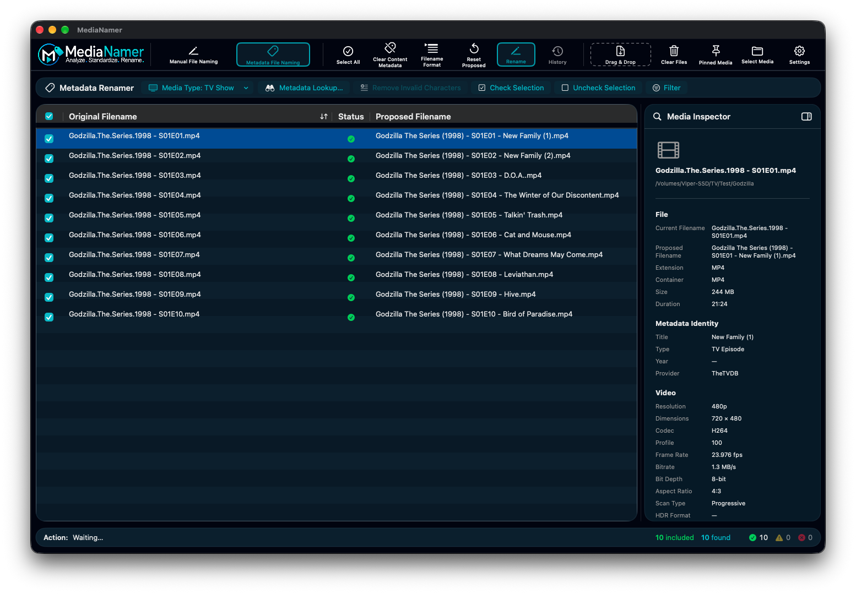The width and height of the screenshot is (856, 594).
Task: Click the sort arrows in Original Filename header
Action: 324,116
